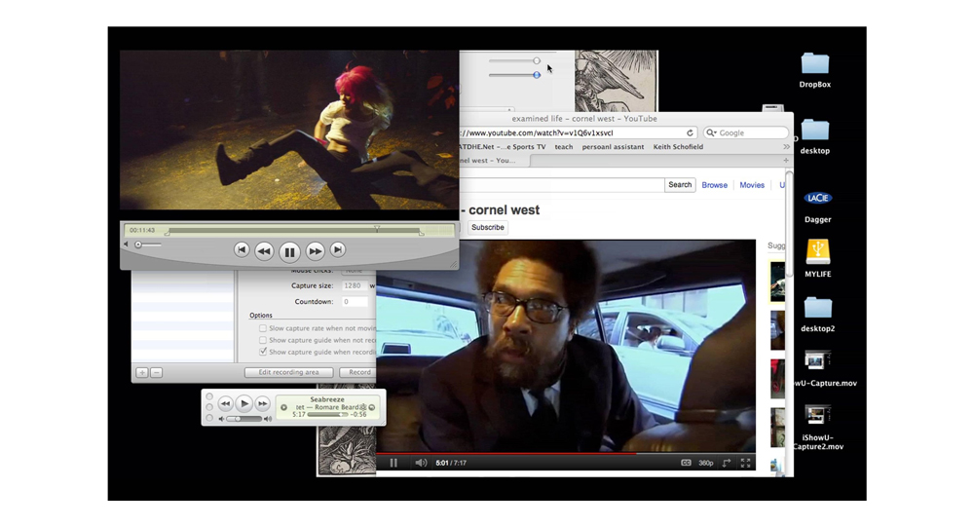Add a new Safari tab with plus
974x527 pixels.
tap(786, 161)
